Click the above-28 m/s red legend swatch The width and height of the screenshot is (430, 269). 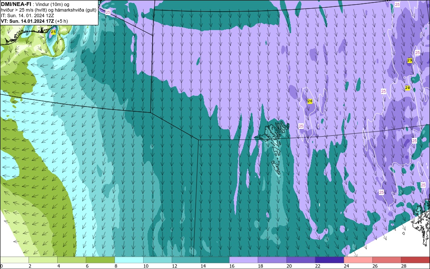(415, 260)
